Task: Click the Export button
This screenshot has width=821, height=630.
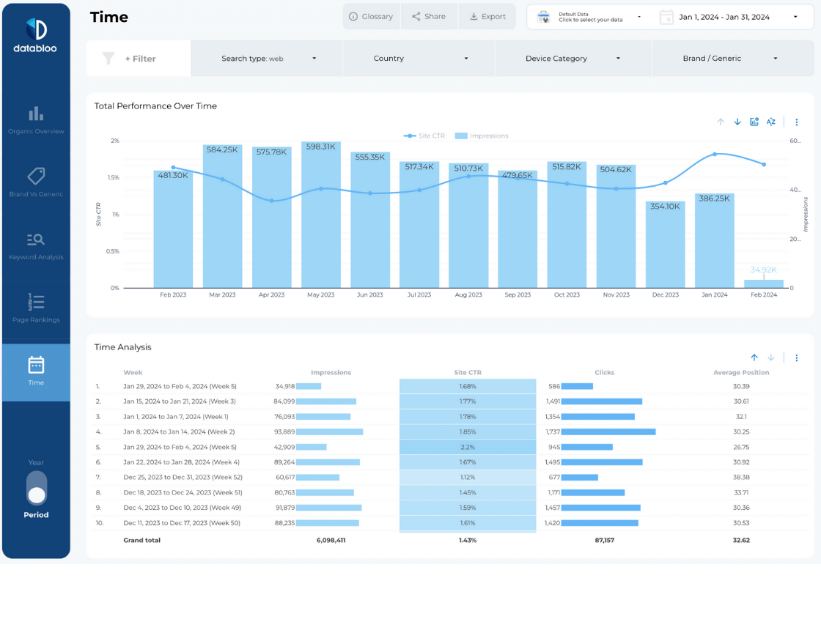Action: point(487,17)
